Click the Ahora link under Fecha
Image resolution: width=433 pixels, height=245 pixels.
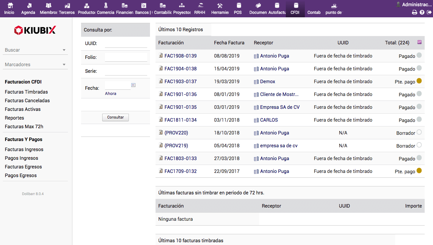(111, 94)
